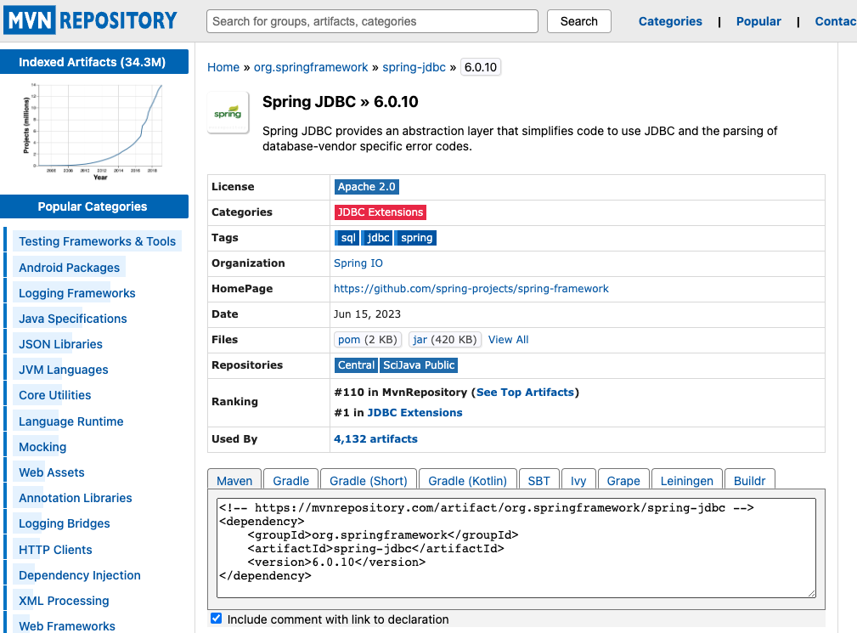Viewport: 857px width, 633px height.
Task: Open the GitHub spring-framework homepage link
Action: (471, 289)
